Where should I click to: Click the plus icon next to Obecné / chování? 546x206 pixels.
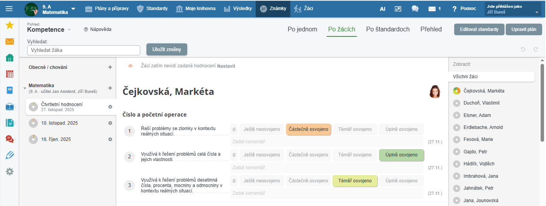(x=110, y=67)
